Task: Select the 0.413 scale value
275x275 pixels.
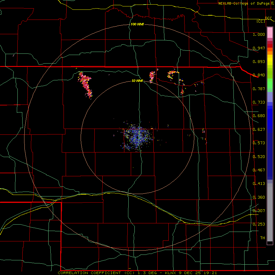Action: 259,184
